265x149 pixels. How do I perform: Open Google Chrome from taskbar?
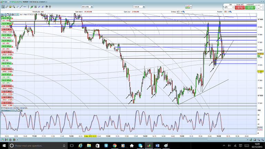115,146
